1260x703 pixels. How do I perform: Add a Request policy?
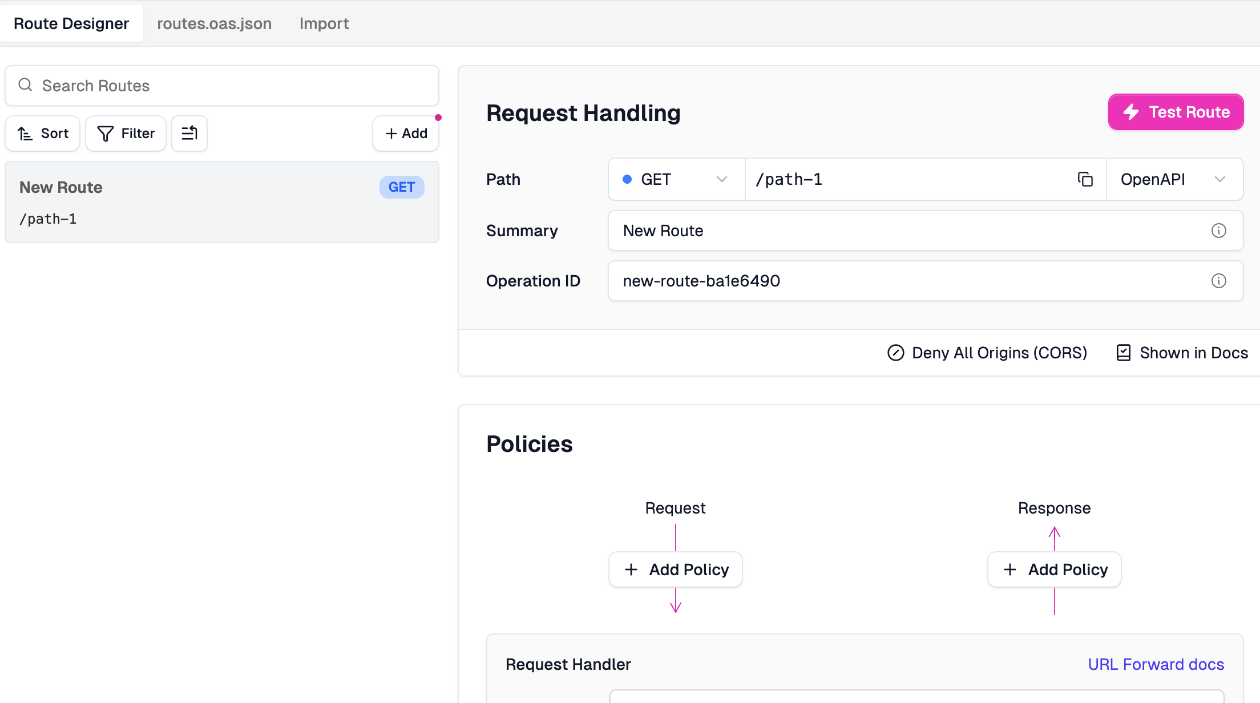click(676, 569)
